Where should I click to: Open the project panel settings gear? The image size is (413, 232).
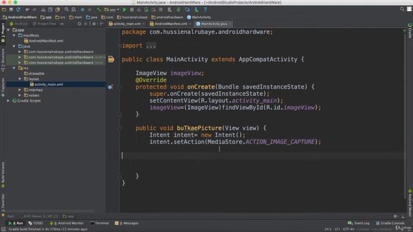pyautogui.click(x=94, y=24)
